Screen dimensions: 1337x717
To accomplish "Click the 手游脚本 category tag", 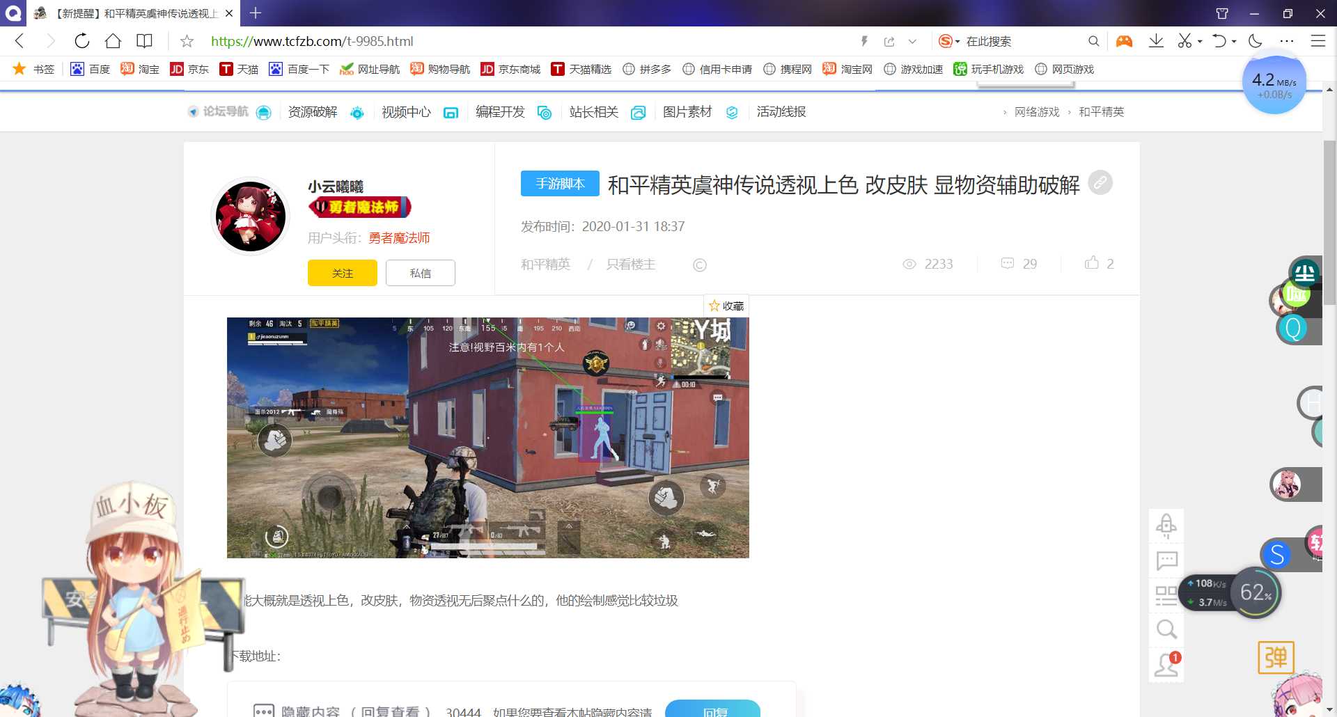I will [560, 184].
